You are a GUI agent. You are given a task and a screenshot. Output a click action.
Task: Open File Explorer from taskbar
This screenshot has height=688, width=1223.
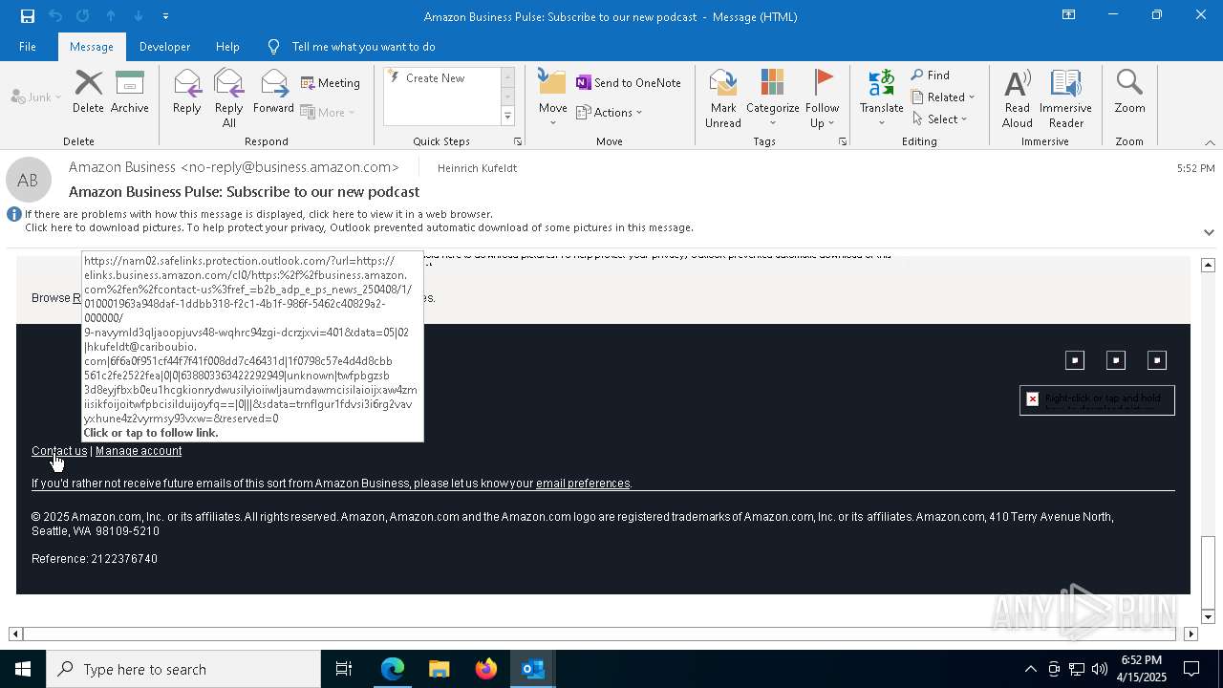pyautogui.click(x=439, y=669)
